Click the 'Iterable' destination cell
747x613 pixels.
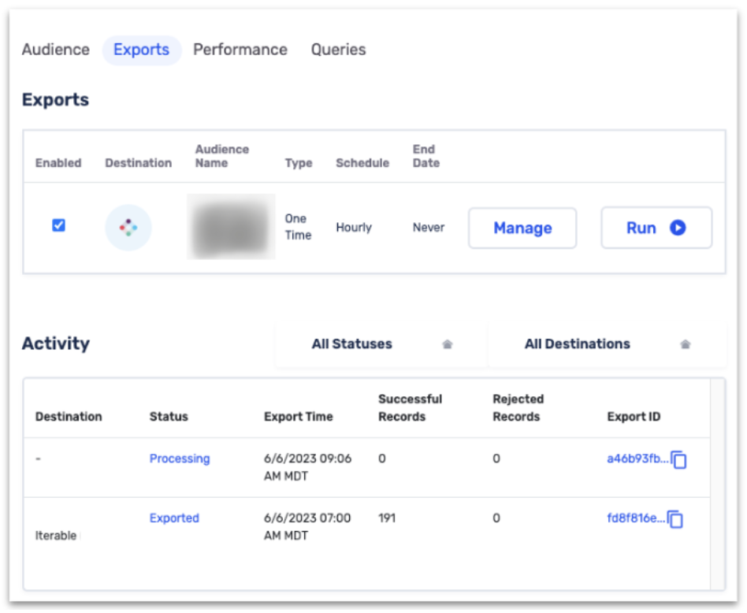point(56,535)
